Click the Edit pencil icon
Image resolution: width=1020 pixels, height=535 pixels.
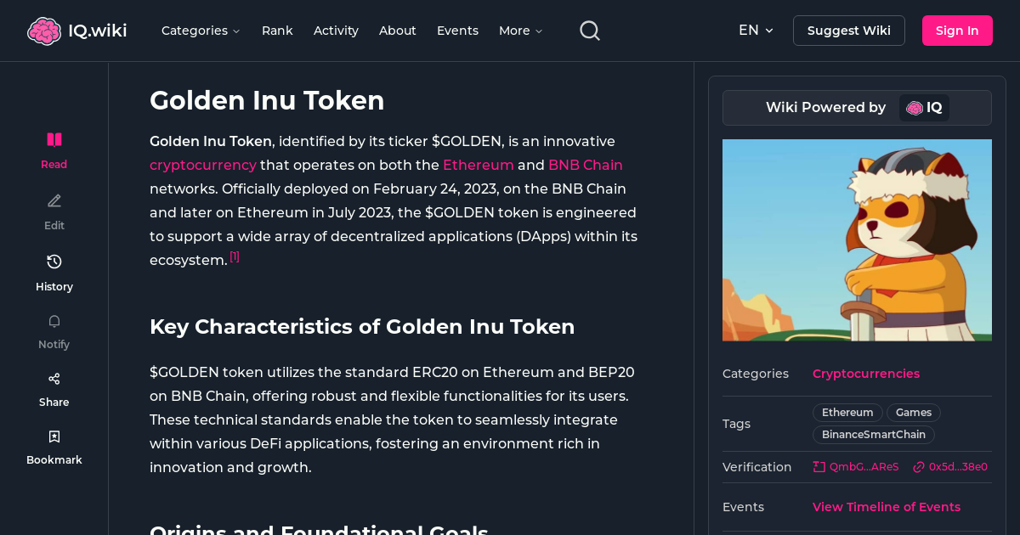pos(54,200)
